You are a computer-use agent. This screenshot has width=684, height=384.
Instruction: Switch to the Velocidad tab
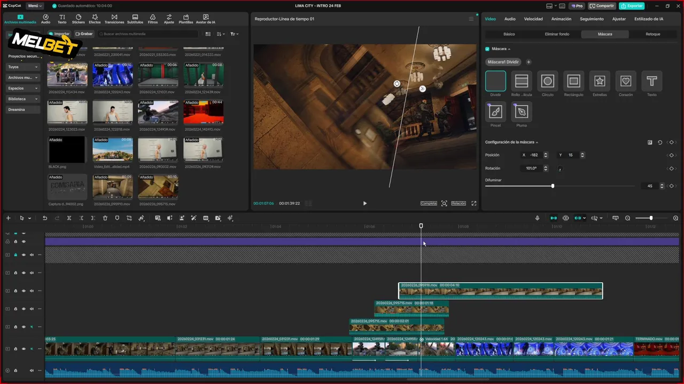(x=533, y=19)
